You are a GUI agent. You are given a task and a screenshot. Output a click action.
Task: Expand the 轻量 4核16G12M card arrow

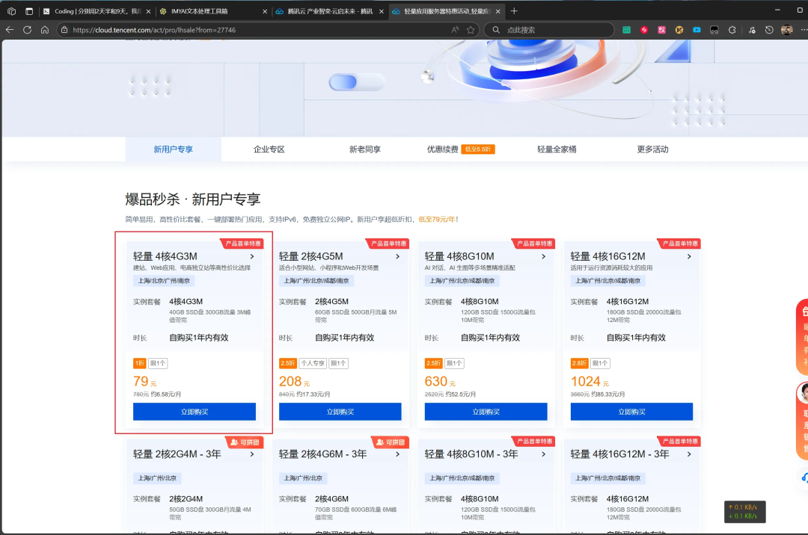pyautogui.click(x=690, y=256)
